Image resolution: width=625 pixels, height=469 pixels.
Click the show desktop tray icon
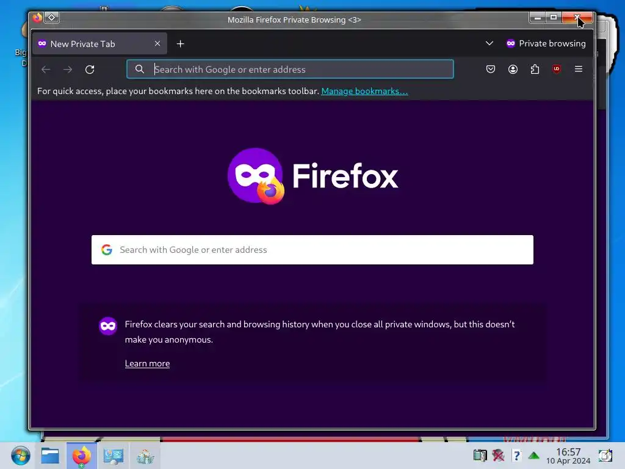pos(605,456)
